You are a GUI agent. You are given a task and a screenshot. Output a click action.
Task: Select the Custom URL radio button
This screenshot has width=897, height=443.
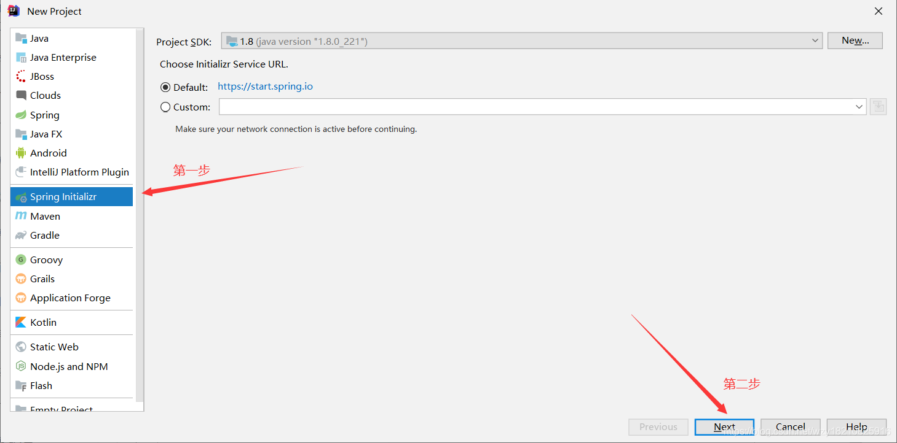point(165,107)
